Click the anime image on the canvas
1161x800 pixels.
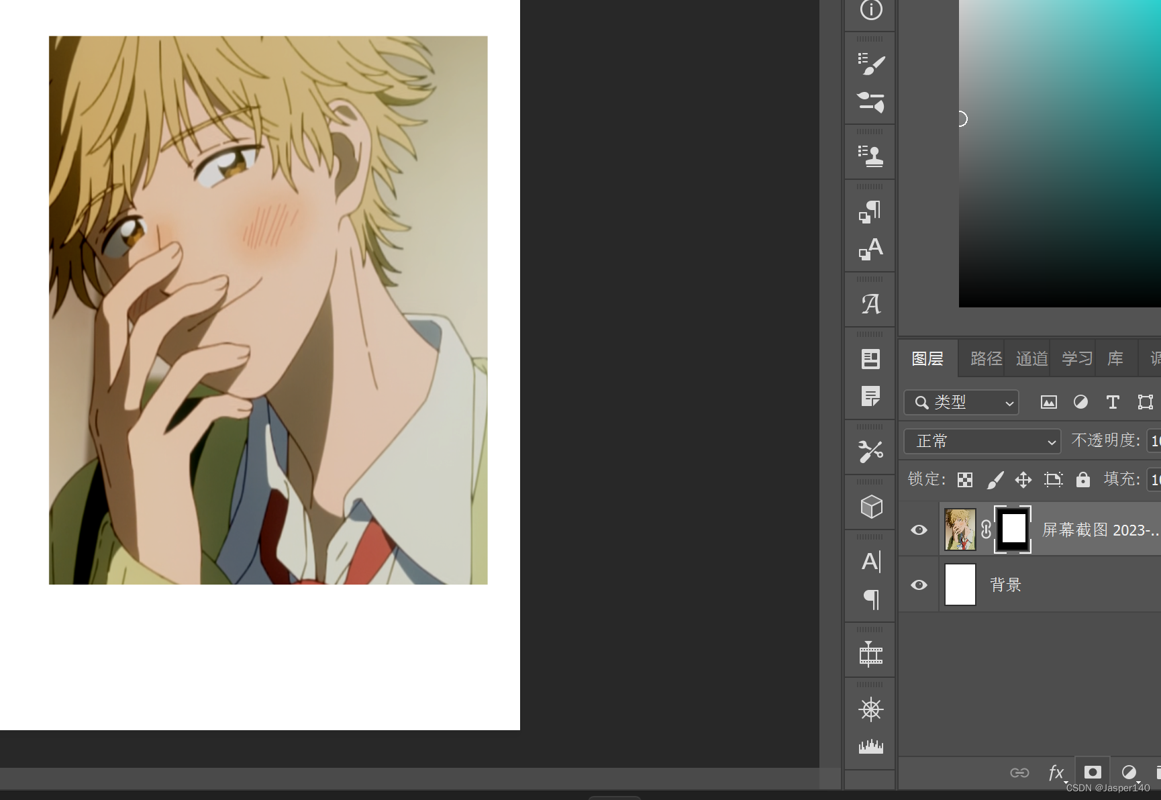[x=268, y=310]
